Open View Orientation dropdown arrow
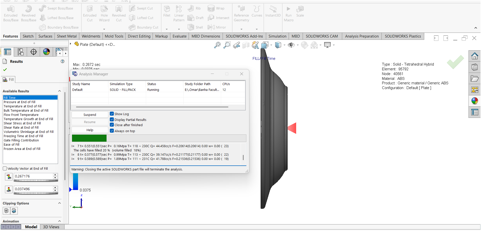The image size is (481, 231). point(271,45)
